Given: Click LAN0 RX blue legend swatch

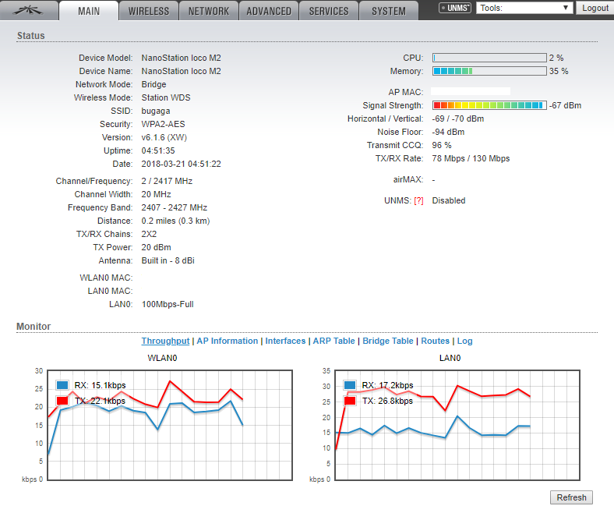Looking at the screenshot, I should (350, 385).
